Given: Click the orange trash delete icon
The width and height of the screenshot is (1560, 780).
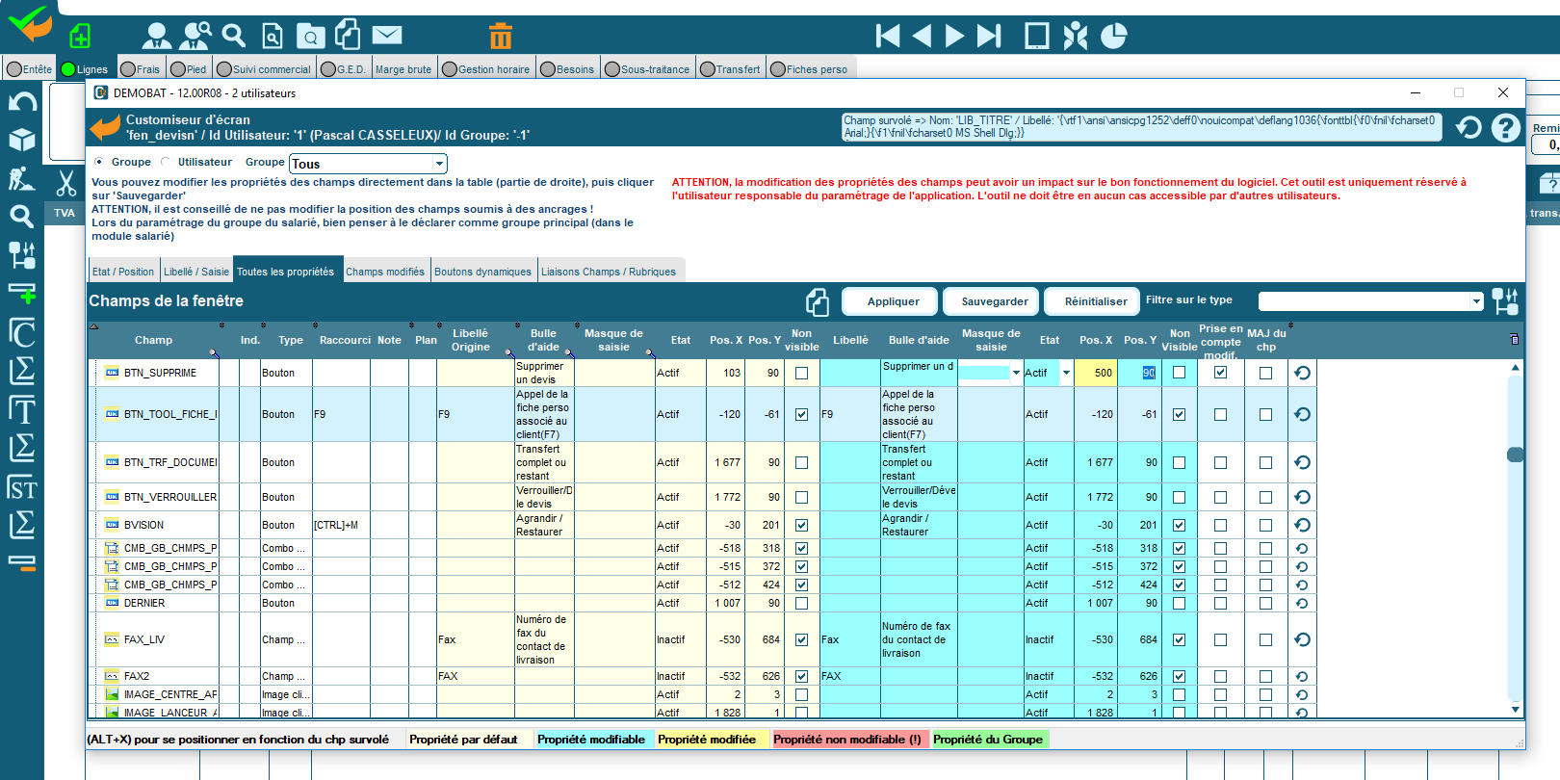Looking at the screenshot, I should point(500,37).
